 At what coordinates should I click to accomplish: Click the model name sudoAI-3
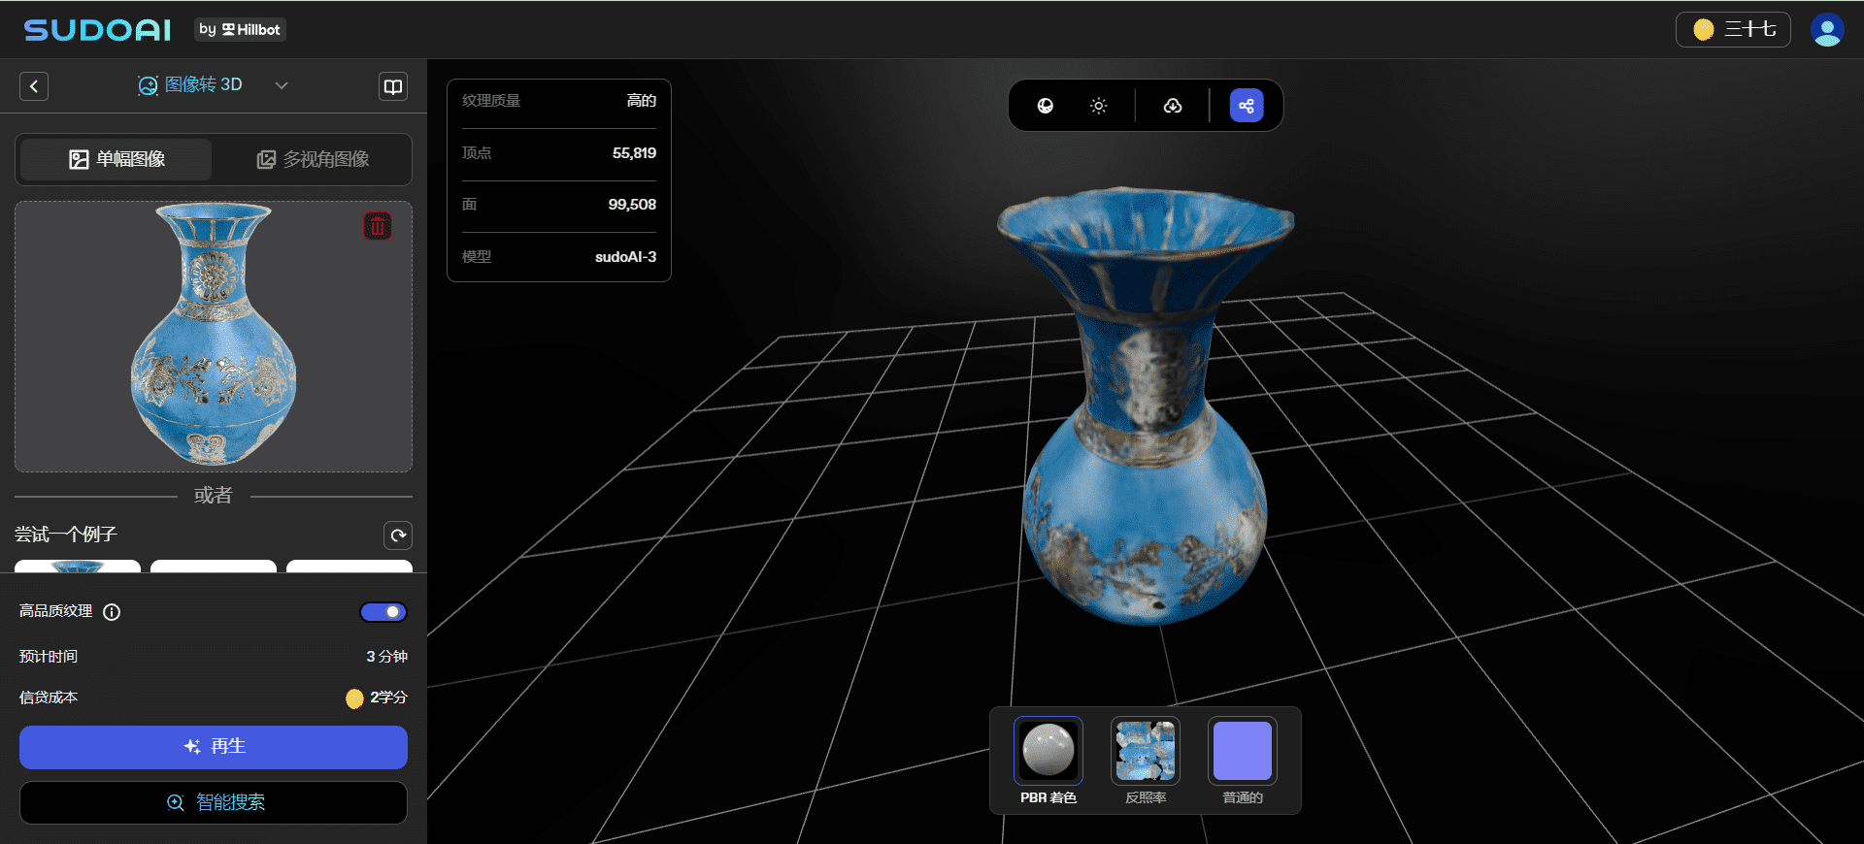point(625,257)
